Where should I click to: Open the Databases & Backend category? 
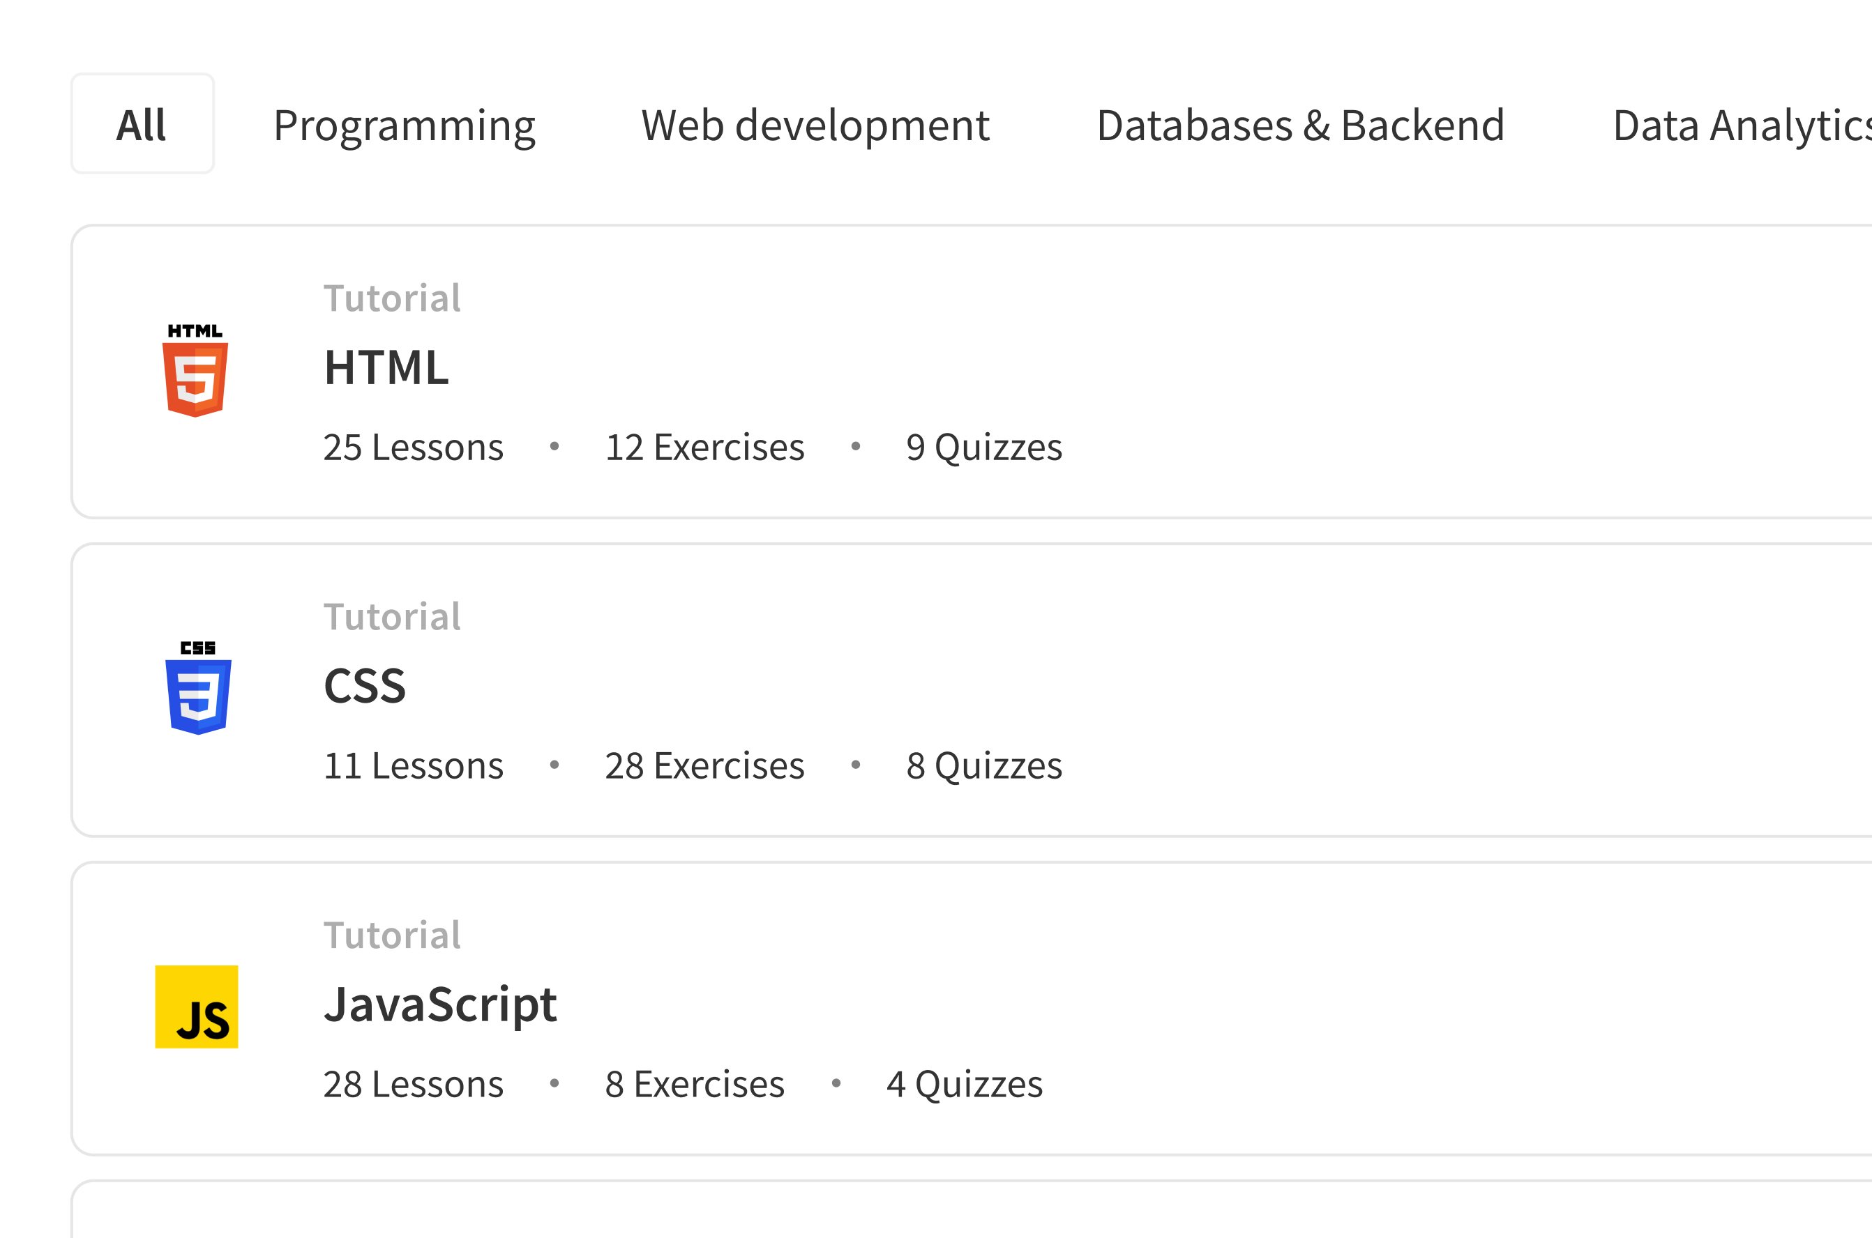coord(1301,123)
